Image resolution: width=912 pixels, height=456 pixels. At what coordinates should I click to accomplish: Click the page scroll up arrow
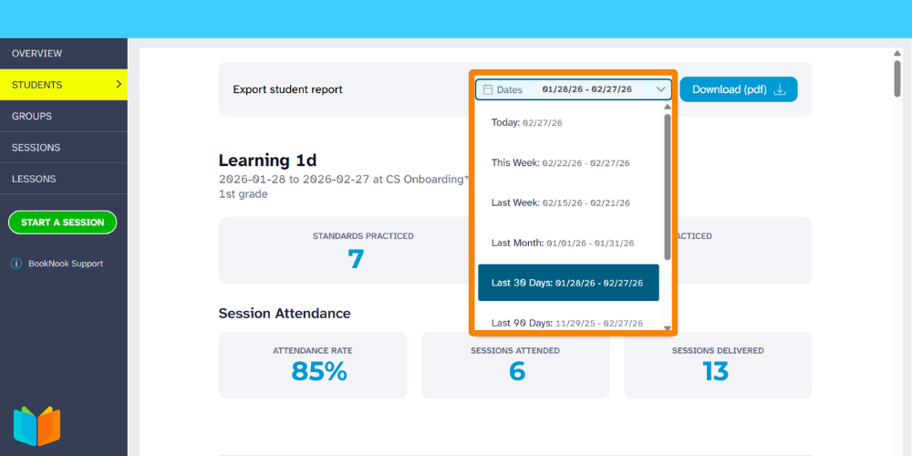(898, 54)
